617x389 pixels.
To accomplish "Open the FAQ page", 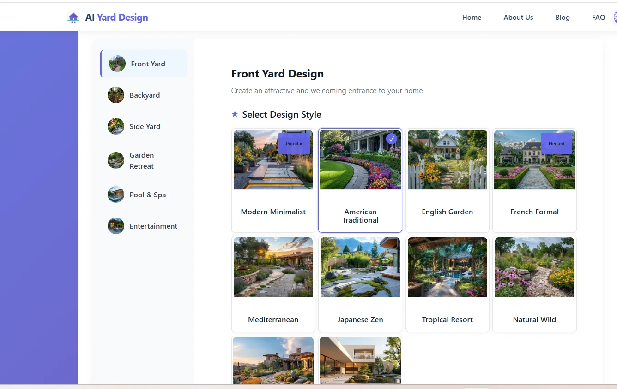I will coord(599,18).
